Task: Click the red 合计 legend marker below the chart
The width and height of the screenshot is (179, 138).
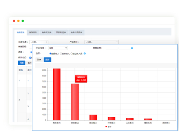Action: click(x=106, y=126)
